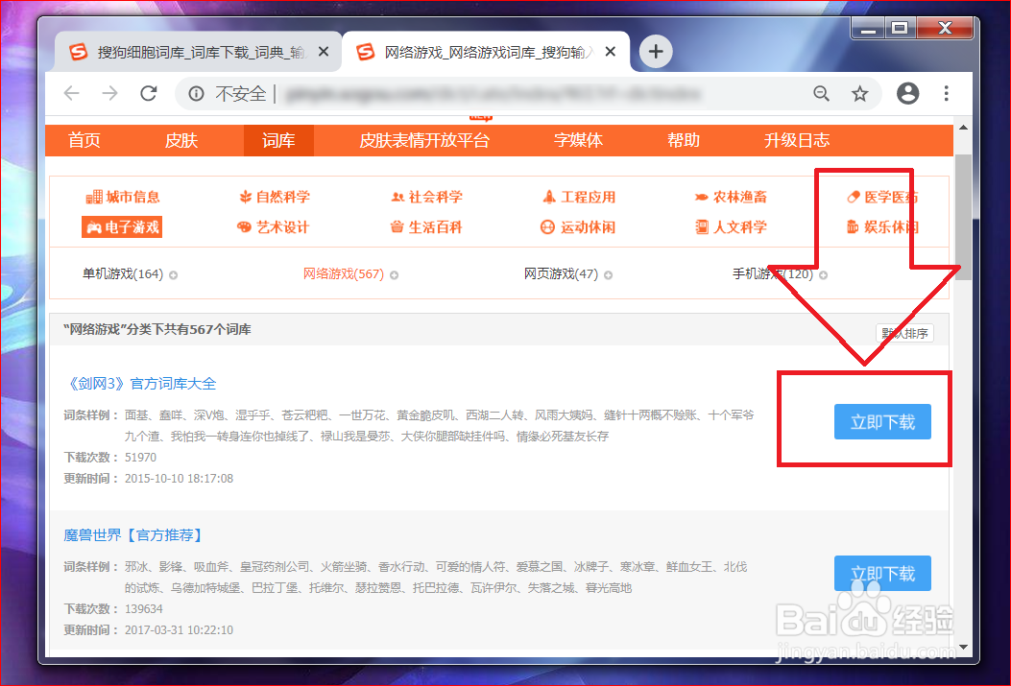Open the 单机游戏(164) subcategory
The height and width of the screenshot is (686, 1011).
tap(123, 273)
